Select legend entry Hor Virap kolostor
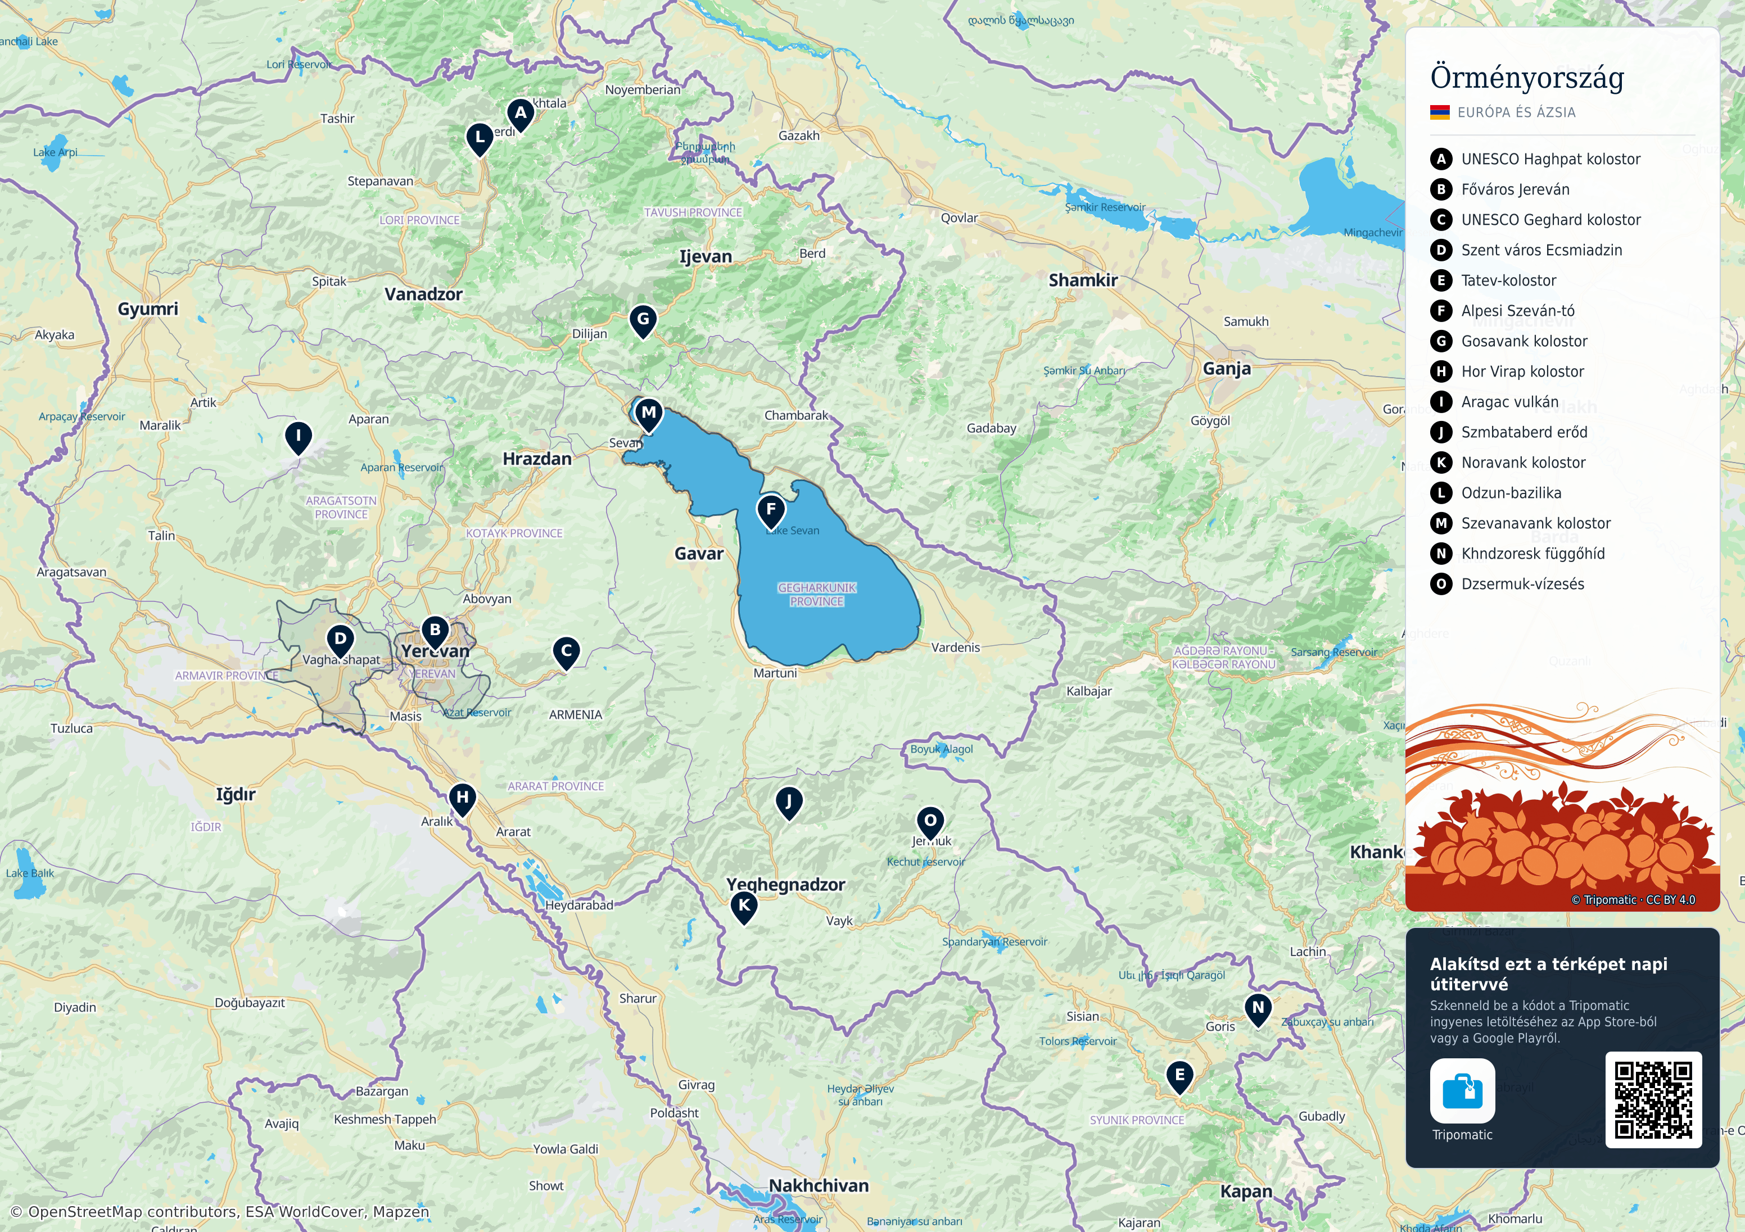 pos(1507,372)
